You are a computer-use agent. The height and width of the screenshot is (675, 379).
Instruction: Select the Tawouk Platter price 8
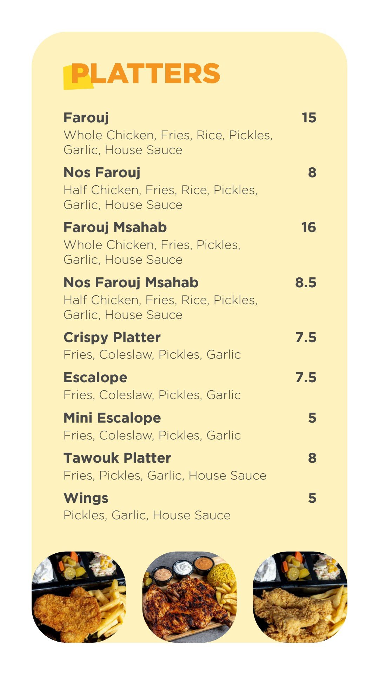tap(312, 458)
